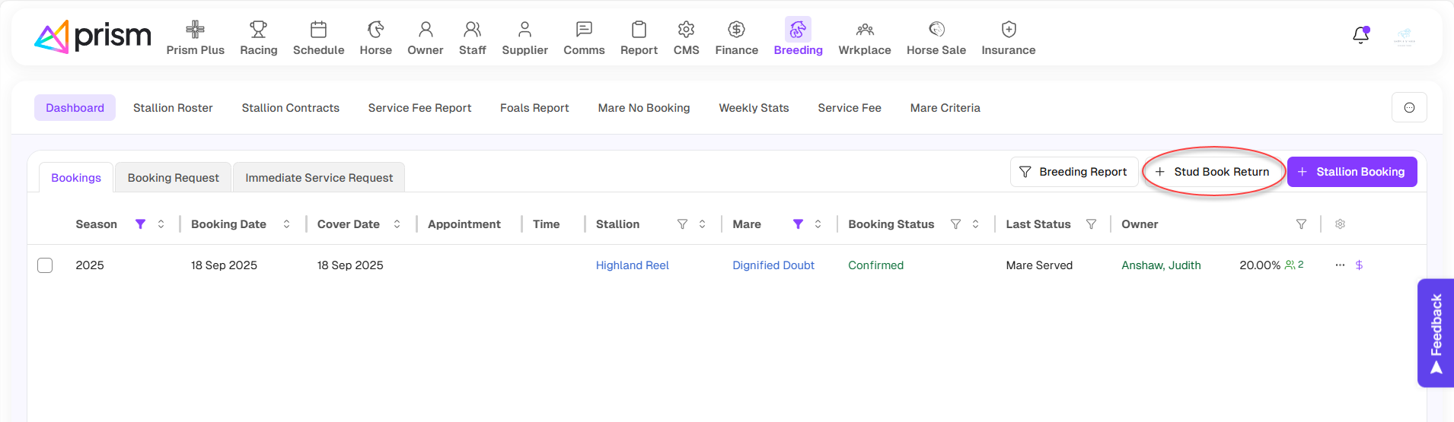Open the Racing trophy icon
1454x422 pixels.
tap(258, 30)
